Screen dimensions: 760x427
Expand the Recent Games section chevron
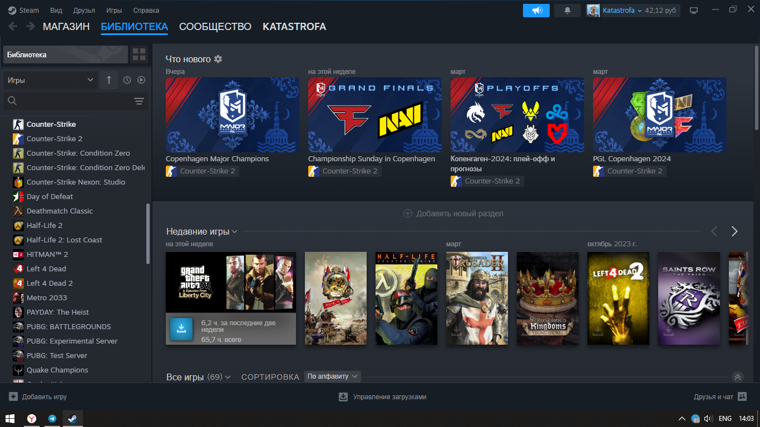pyautogui.click(x=235, y=232)
